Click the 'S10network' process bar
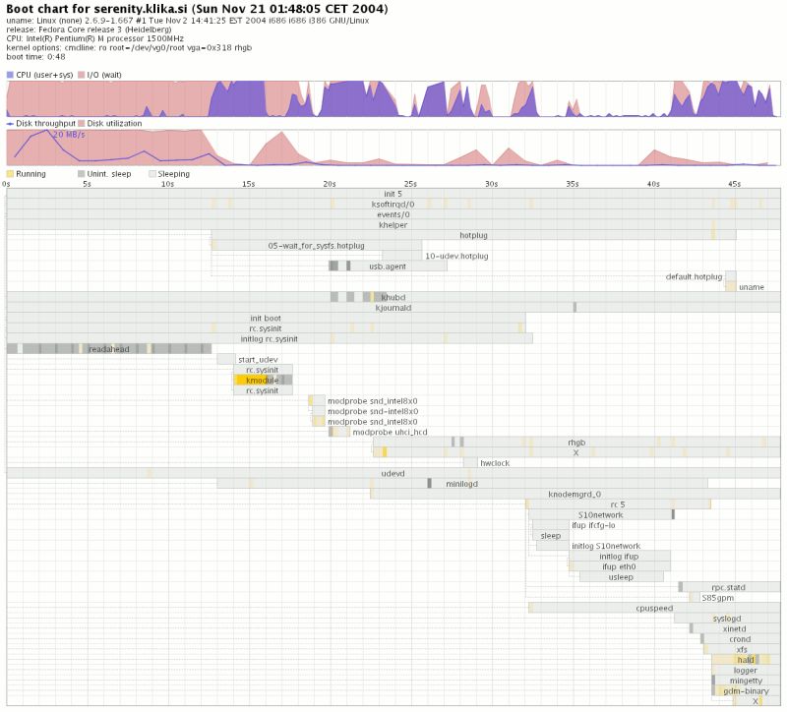 tap(601, 514)
